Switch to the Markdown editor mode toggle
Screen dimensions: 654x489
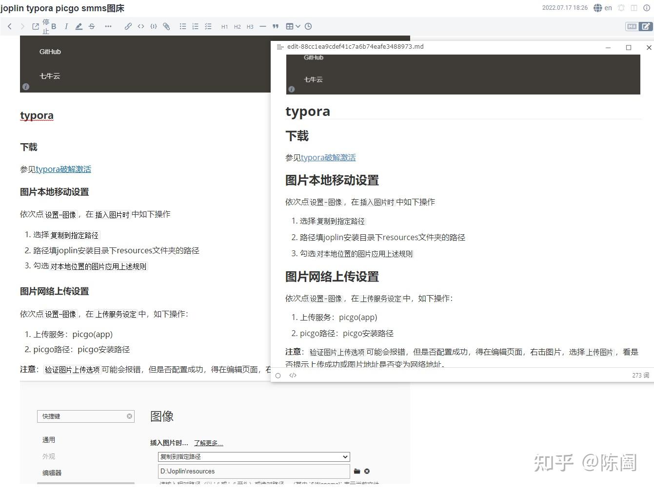(x=632, y=27)
